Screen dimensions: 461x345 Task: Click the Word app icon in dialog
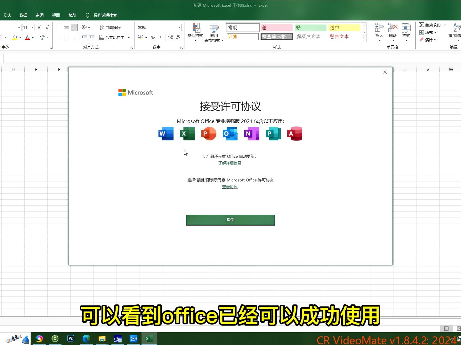[166, 134]
